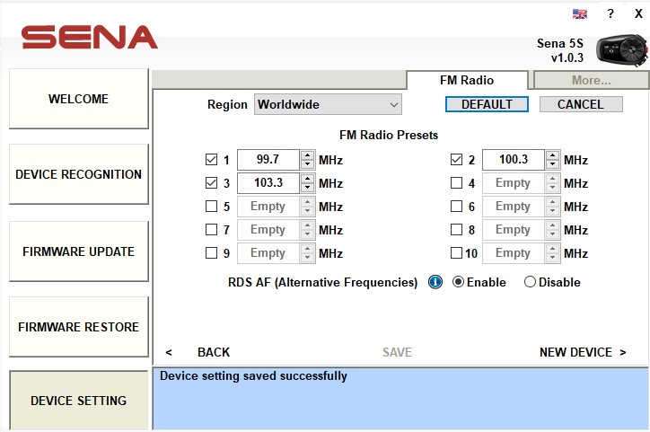Go to FIRMWARE UPDATE section
Image resolution: width=650 pixels, height=432 pixels.
pyautogui.click(x=78, y=251)
